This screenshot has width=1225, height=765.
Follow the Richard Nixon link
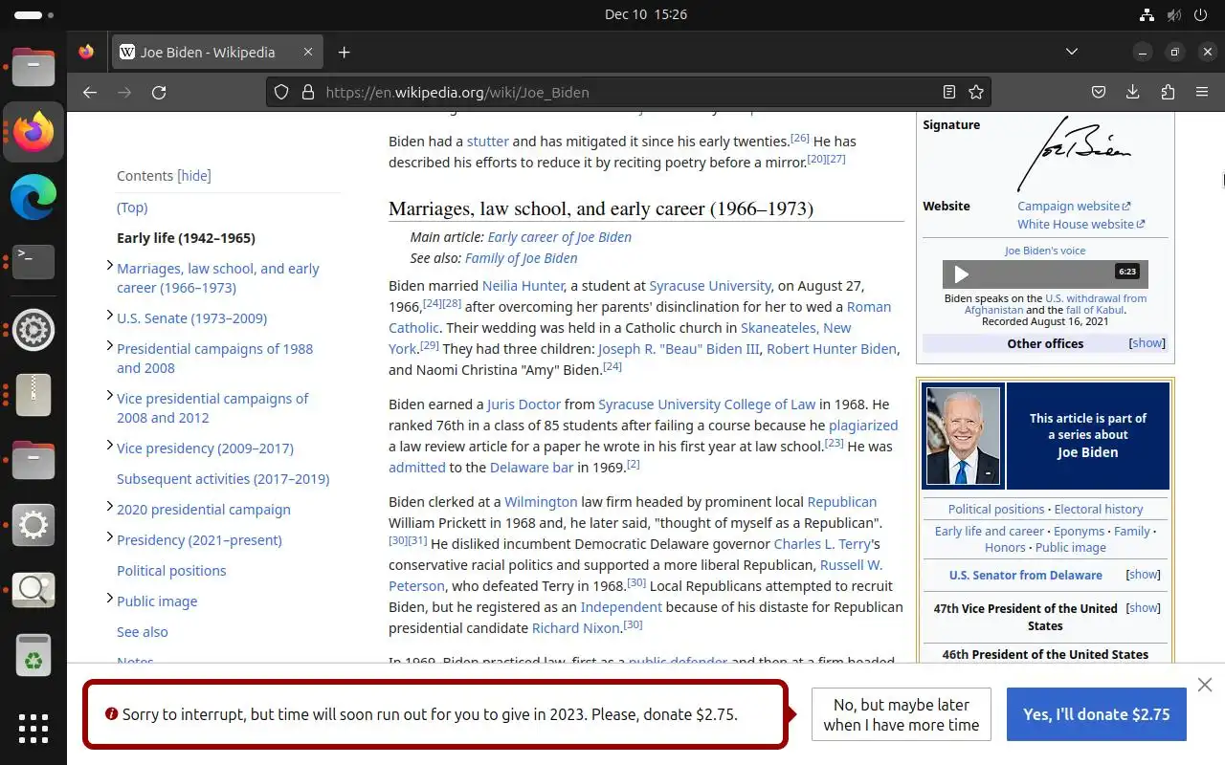[x=577, y=628]
